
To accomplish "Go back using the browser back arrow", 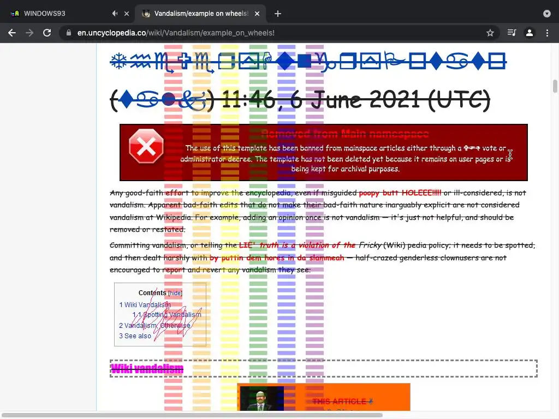I will tap(12, 33).
